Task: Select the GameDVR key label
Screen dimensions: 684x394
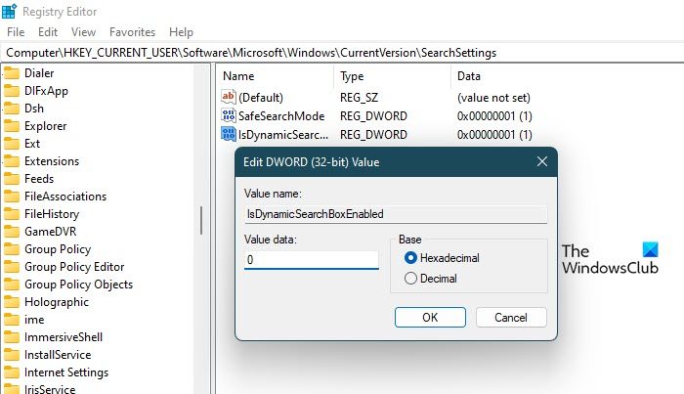Action: (50, 232)
